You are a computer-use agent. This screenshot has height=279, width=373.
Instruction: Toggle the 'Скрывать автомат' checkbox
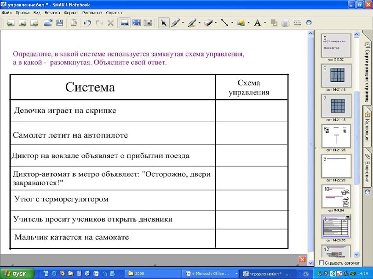[321, 262]
